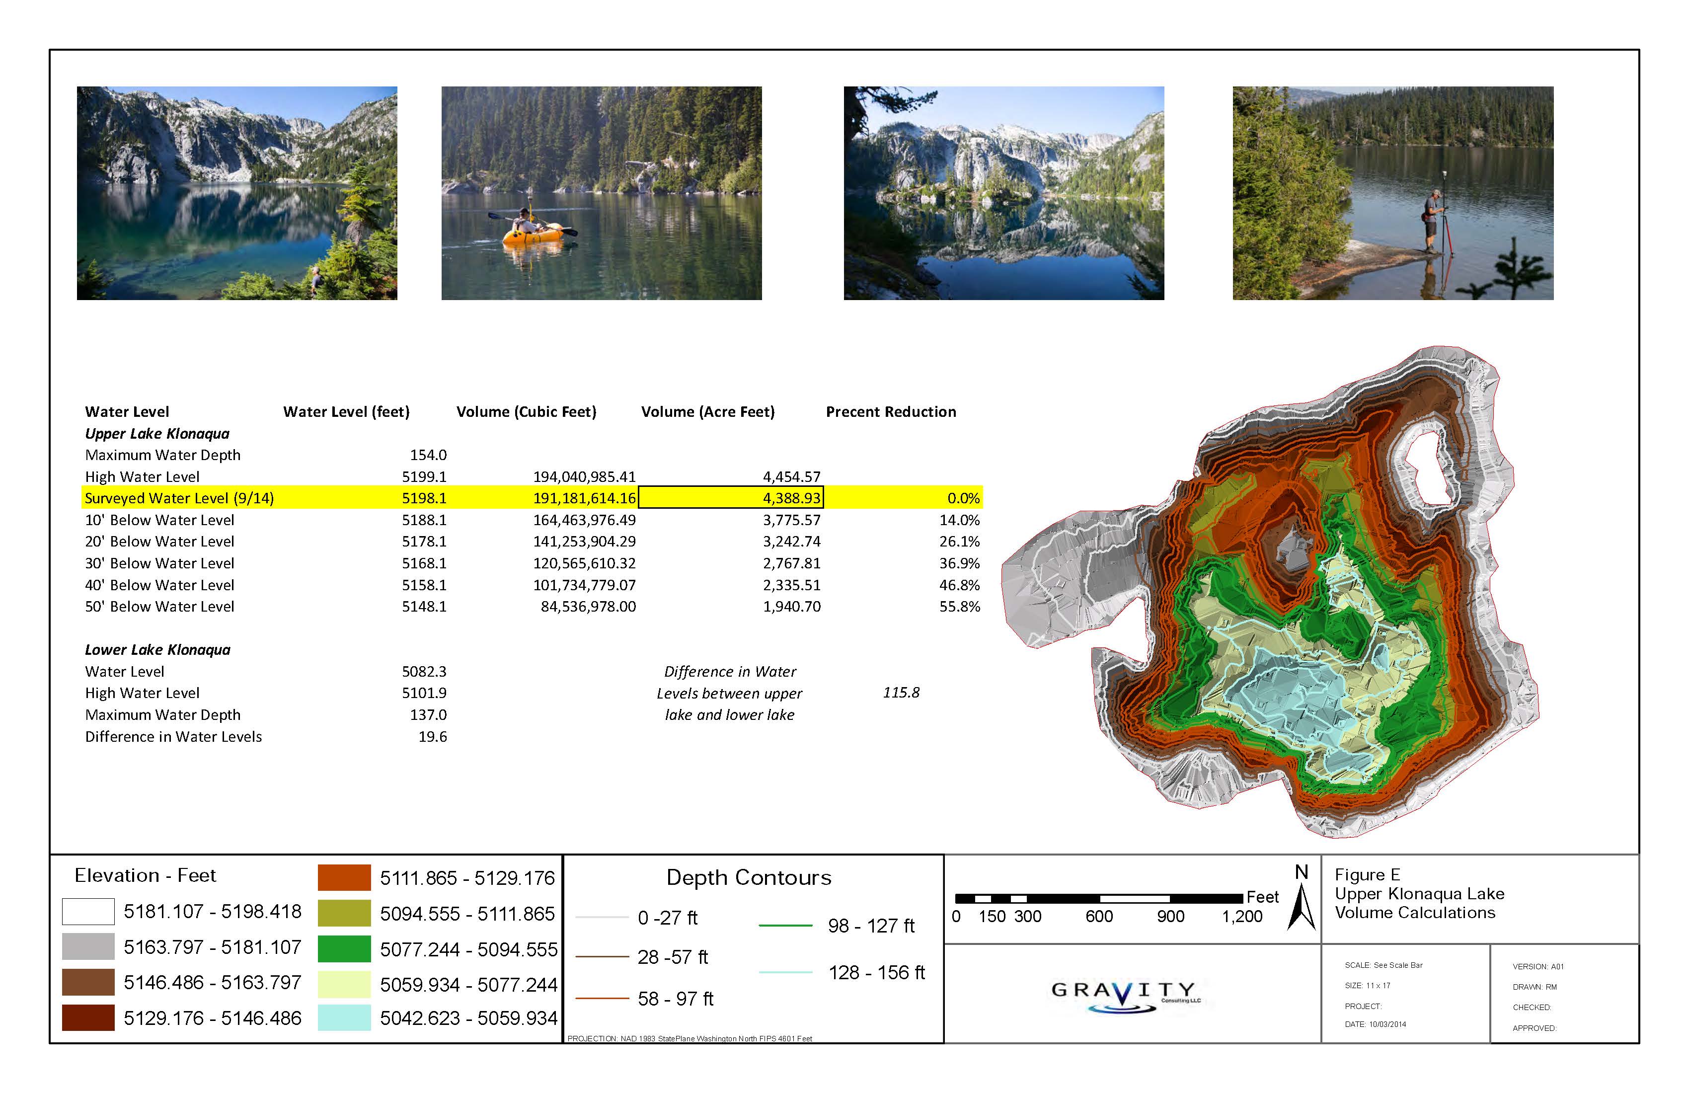Select the highlighted 4,388.93 acre feet cell

coord(731,497)
